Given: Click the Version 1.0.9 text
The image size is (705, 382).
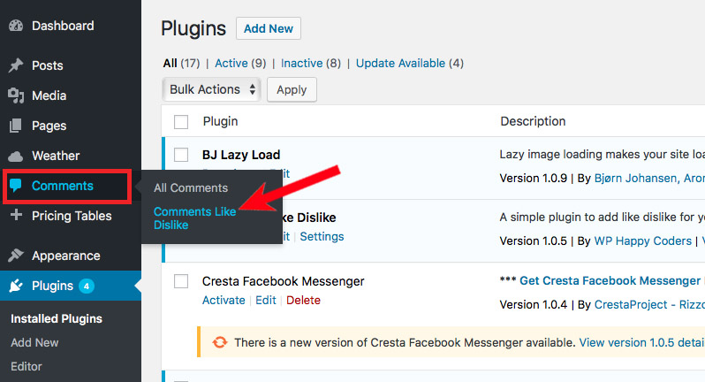Looking at the screenshot, I should tap(534, 178).
